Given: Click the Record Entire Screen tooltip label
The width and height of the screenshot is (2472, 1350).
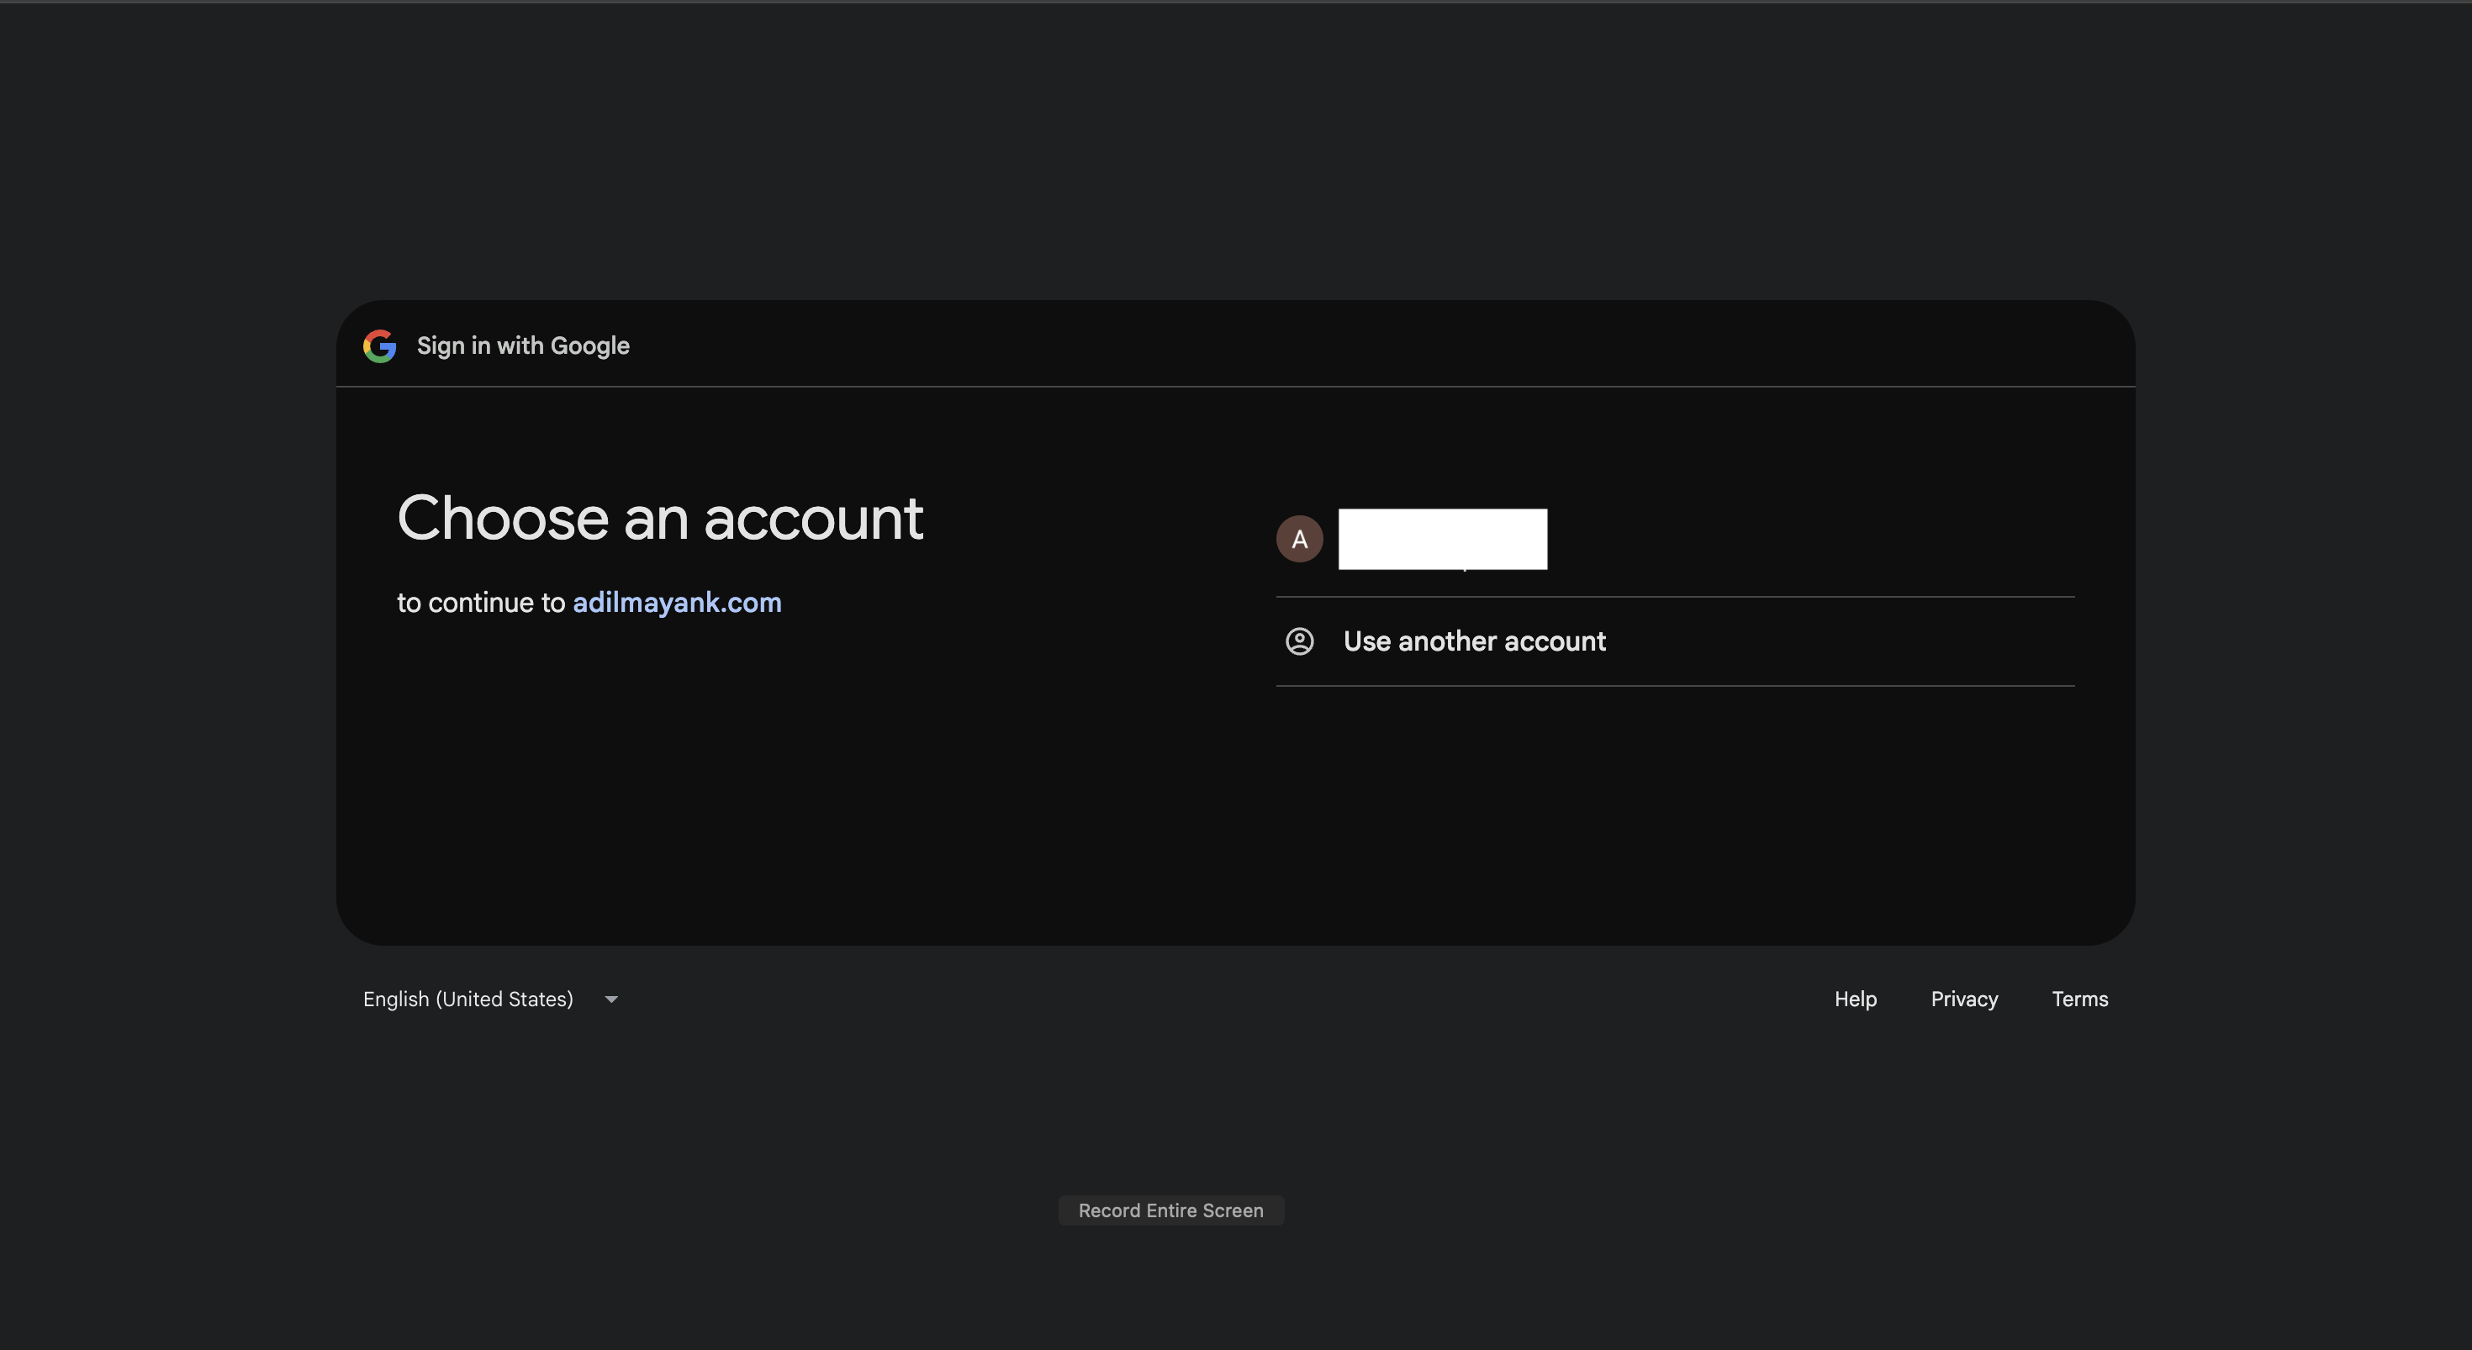Looking at the screenshot, I should coord(1170,1210).
